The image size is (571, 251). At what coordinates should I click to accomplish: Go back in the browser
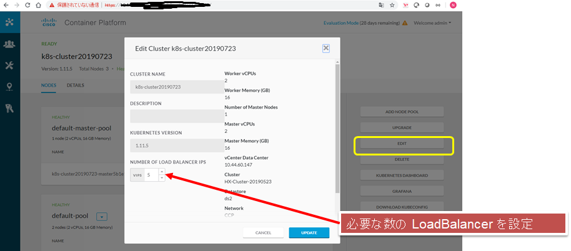[6, 5]
